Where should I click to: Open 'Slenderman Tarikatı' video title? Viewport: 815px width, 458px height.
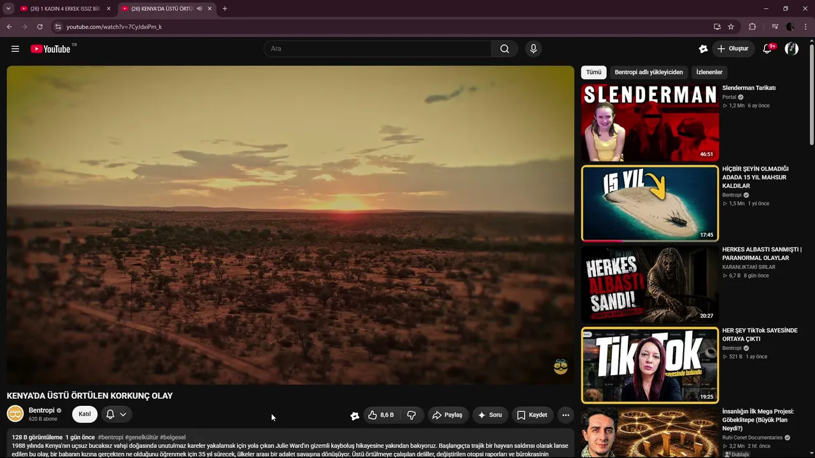click(749, 88)
